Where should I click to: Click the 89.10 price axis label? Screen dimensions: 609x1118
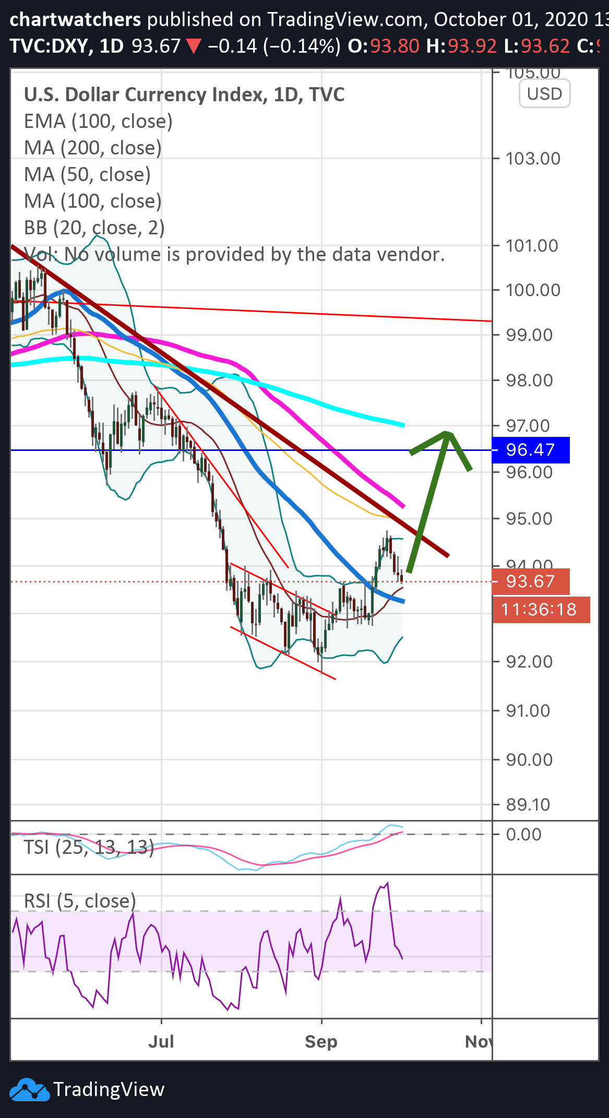(x=528, y=804)
